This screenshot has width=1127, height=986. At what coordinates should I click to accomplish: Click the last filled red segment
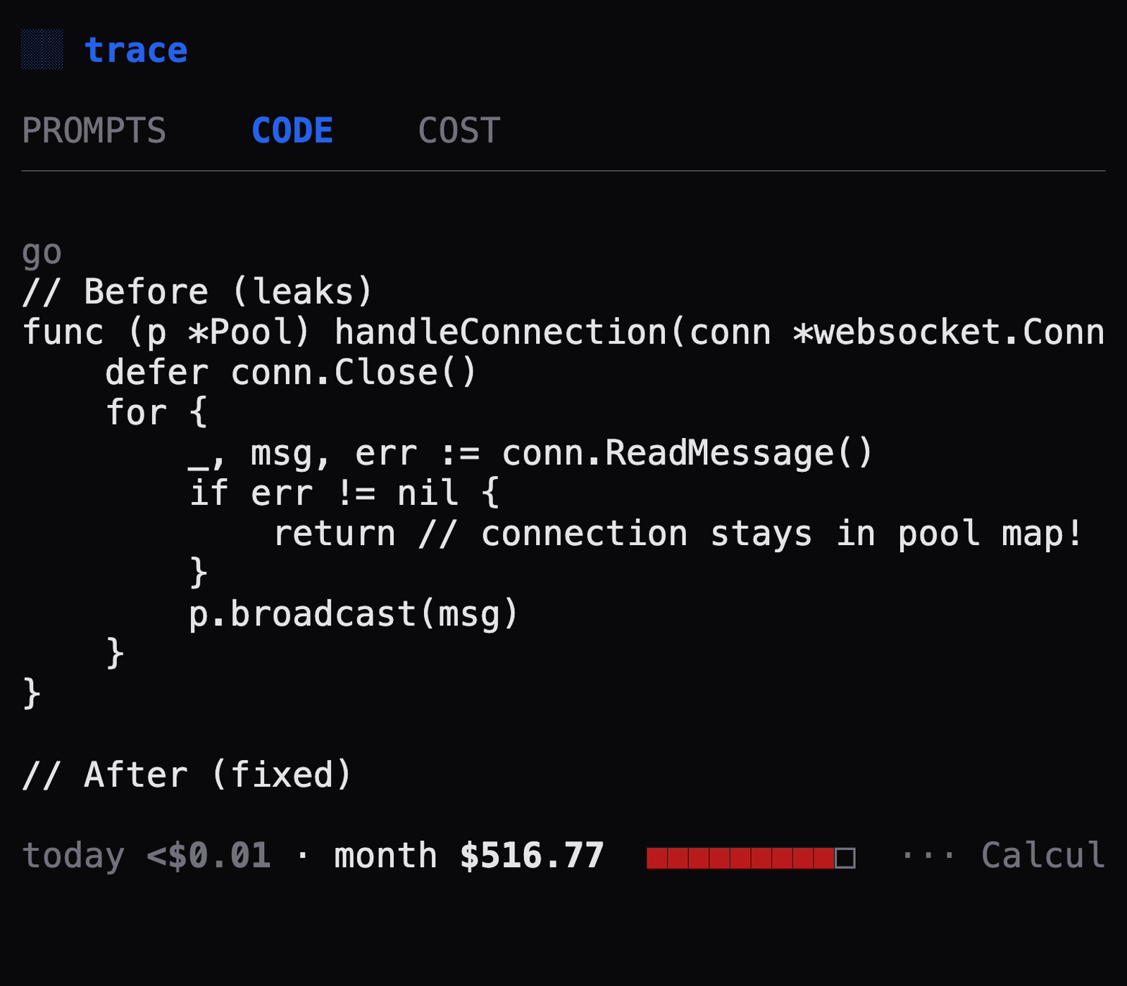(823, 856)
